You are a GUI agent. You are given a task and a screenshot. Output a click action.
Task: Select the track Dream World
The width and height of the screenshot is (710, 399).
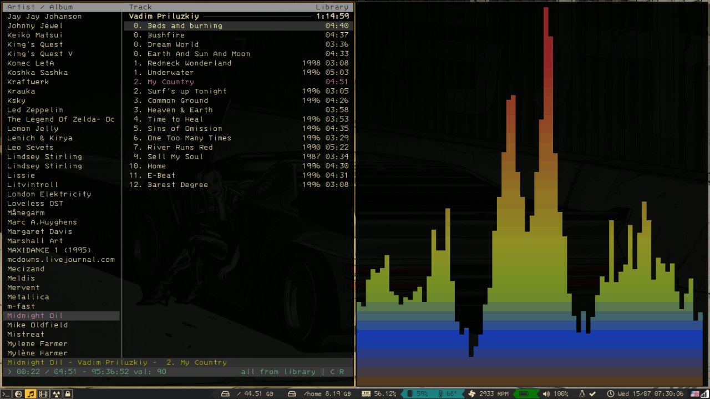(x=239, y=44)
